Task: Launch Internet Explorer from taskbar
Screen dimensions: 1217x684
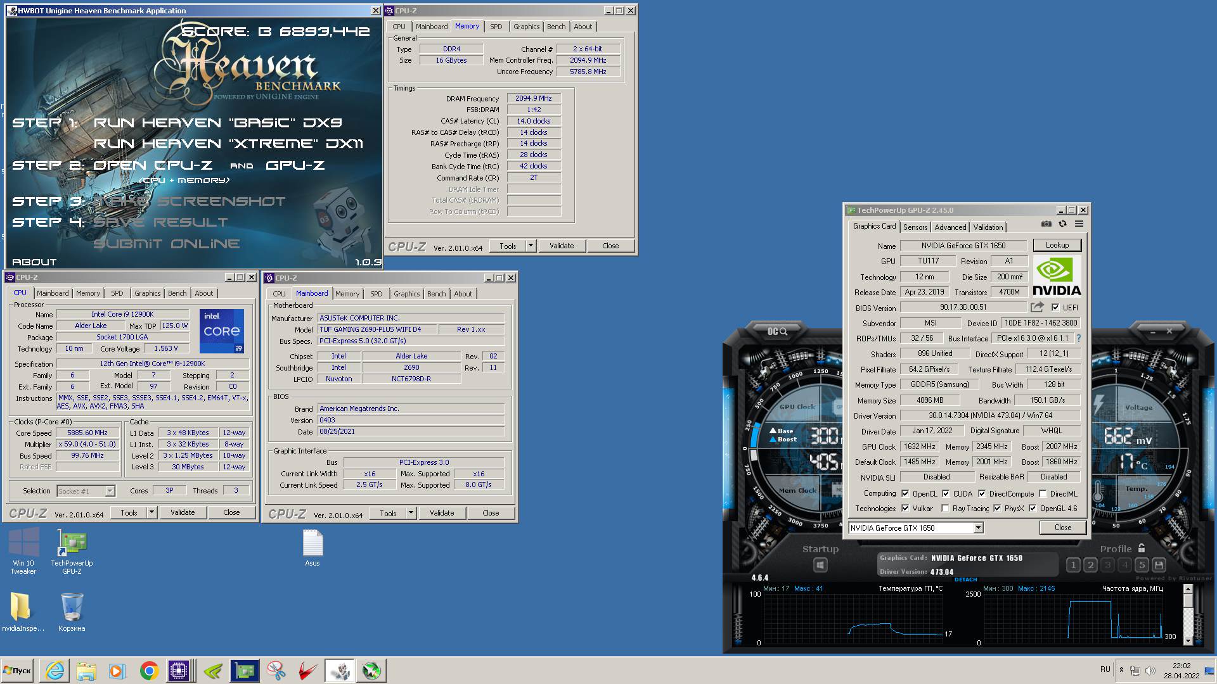Action: pos(55,671)
